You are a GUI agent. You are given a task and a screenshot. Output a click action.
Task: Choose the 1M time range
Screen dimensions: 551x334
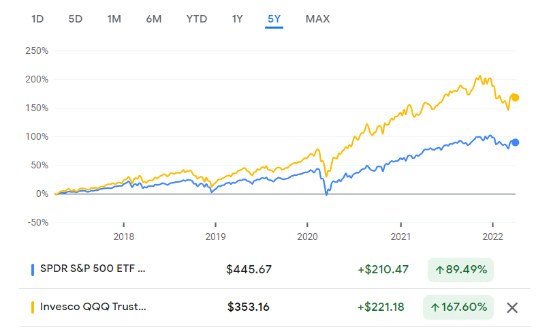114,19
